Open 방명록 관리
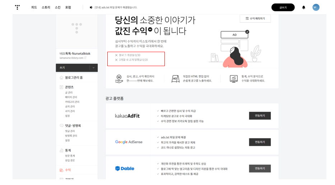The image size is (335, 185). pos(71,136)
